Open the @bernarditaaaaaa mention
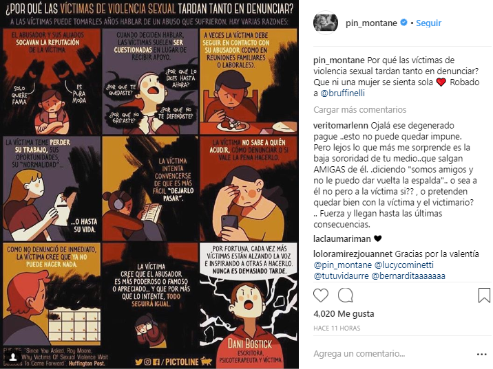The height and width of the screenshot is (369, 493). (408, 276)
